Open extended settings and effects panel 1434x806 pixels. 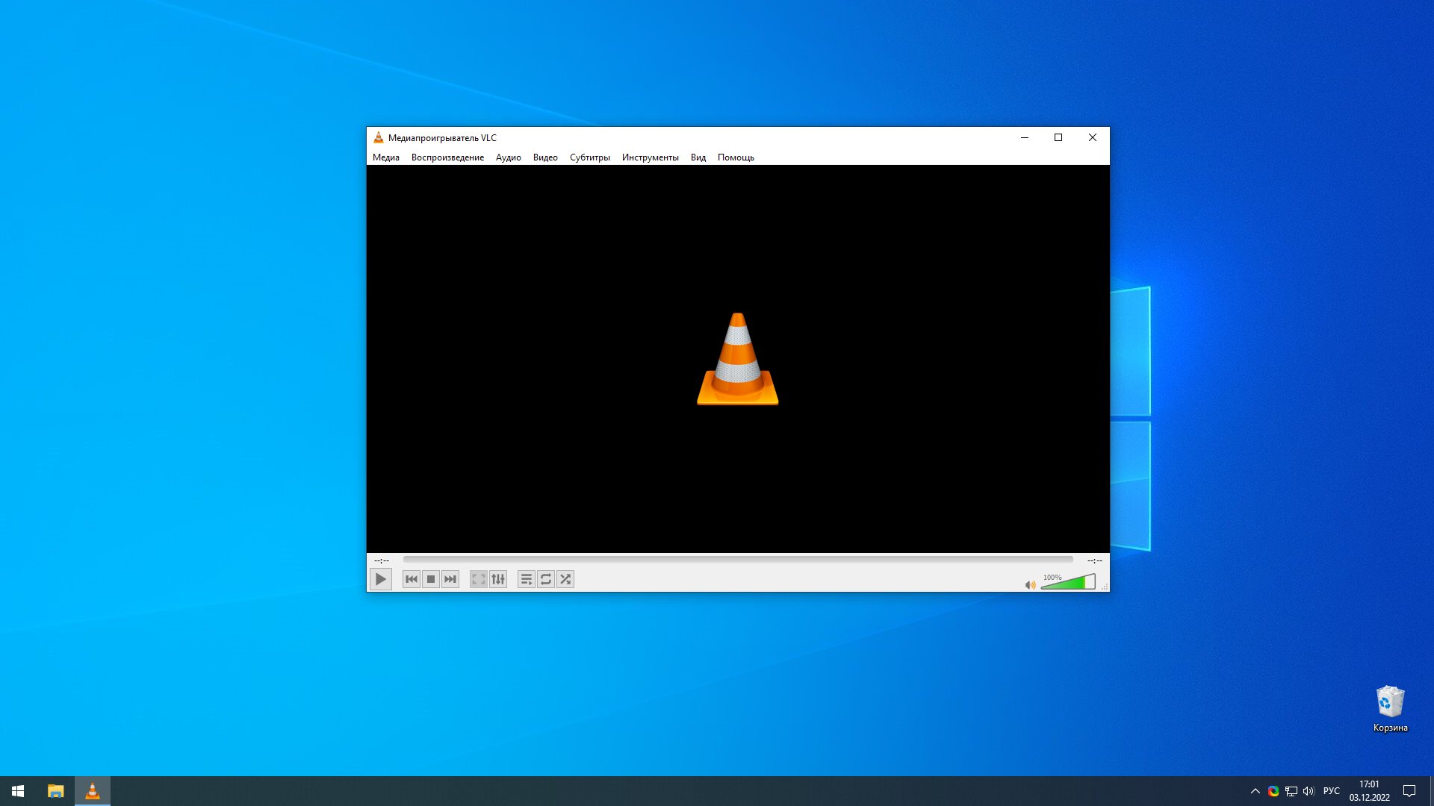point(498,579)
